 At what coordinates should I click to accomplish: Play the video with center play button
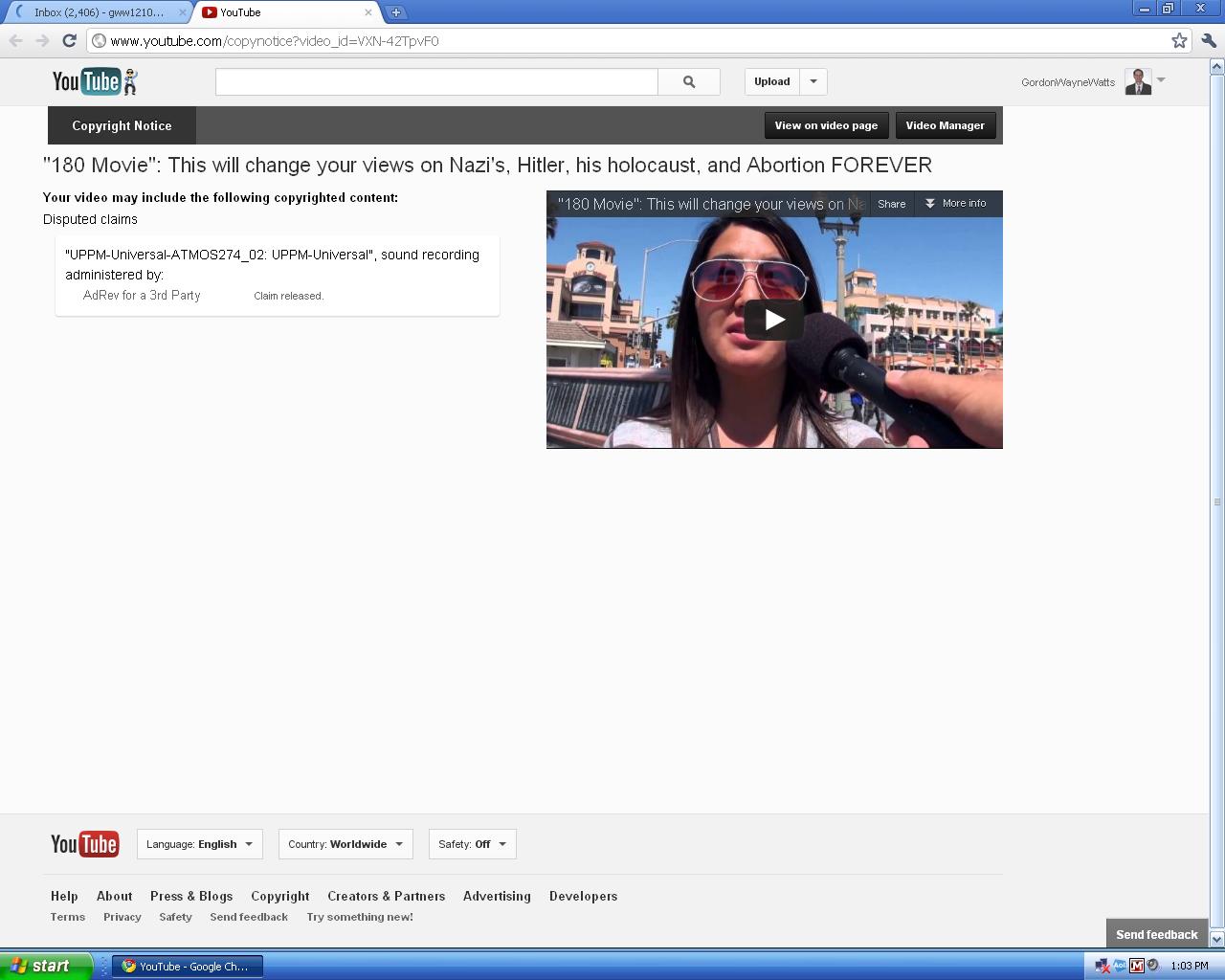[x=774, y=320]
